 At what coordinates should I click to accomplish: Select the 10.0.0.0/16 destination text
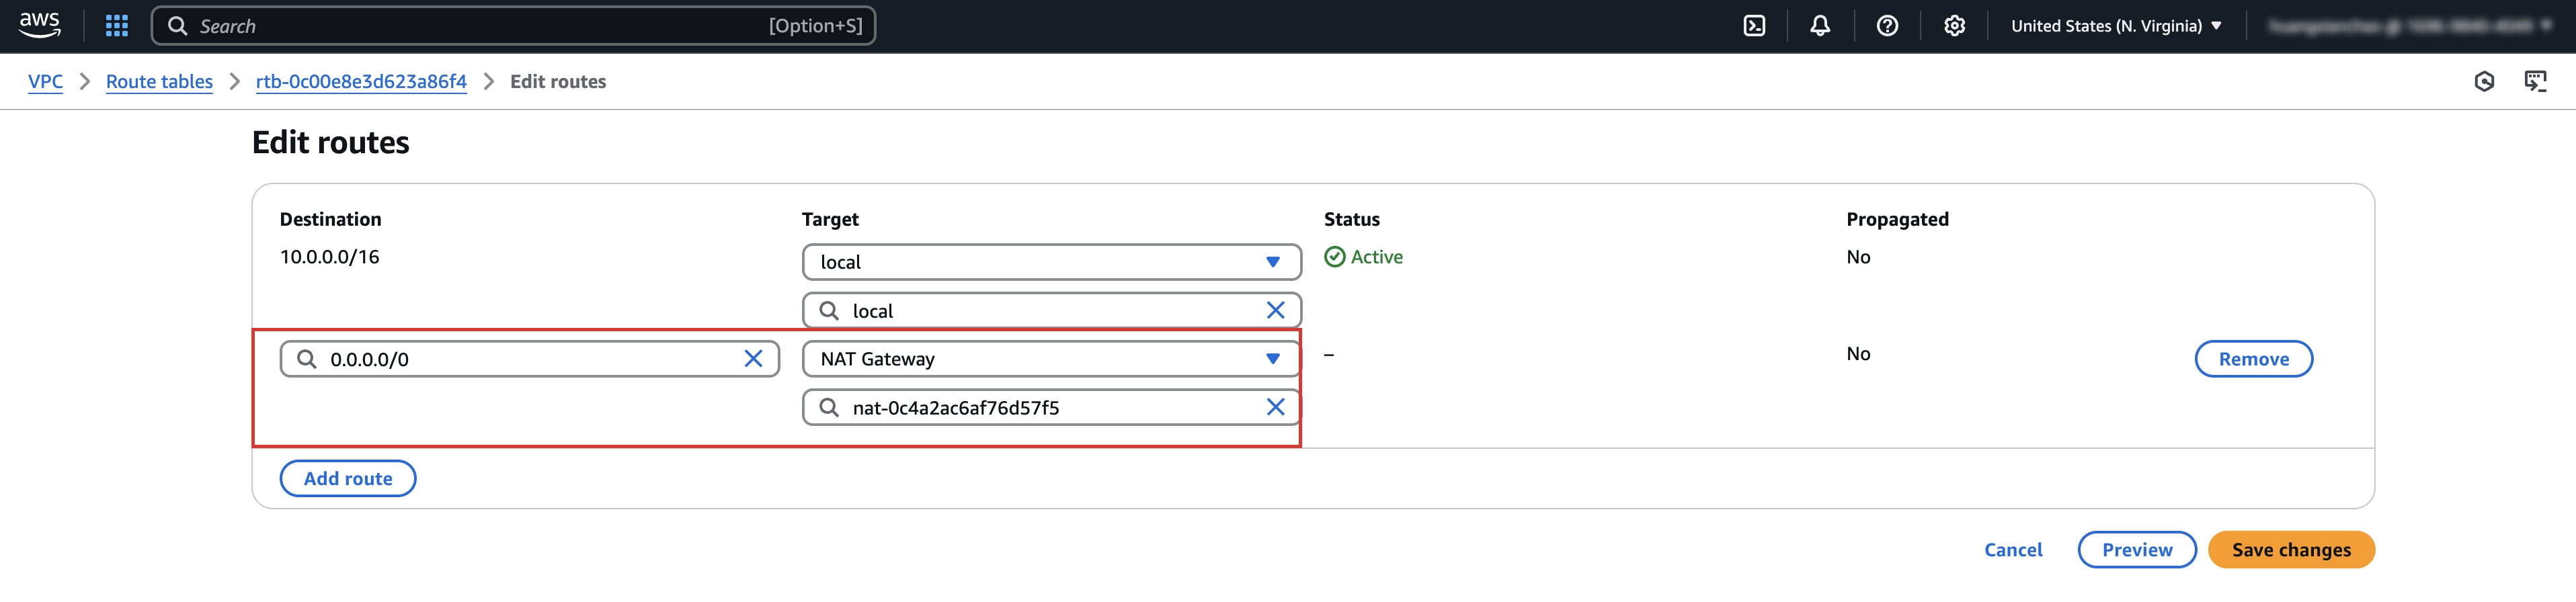coord(330,257)
